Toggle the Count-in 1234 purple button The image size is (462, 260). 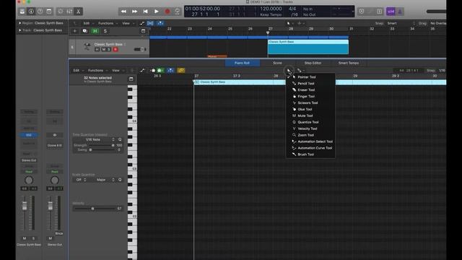coord(391,12)
